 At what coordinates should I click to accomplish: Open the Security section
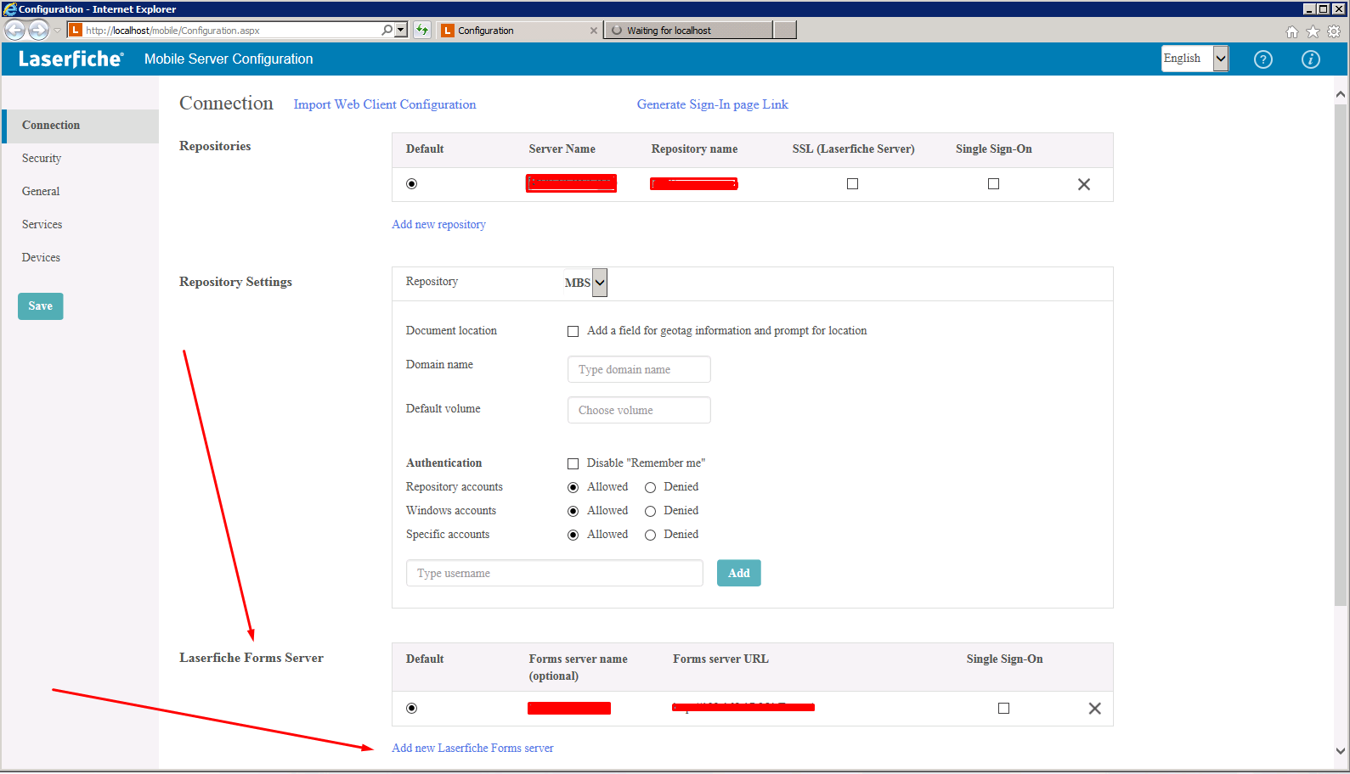(x=42, y=159)
